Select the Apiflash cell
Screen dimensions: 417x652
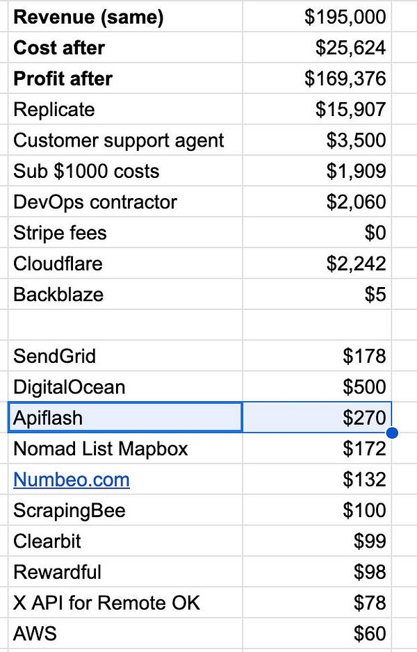tap(125, 418)
